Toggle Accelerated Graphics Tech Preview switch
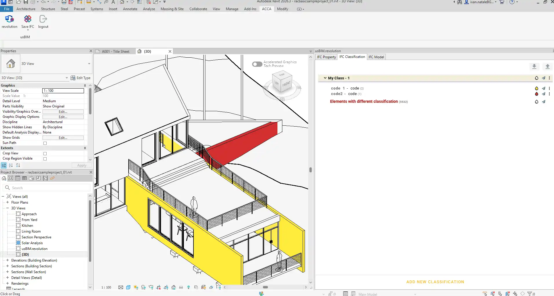This screenshot has height=296, width=554. pyautogui.click(x=257, y=64)
